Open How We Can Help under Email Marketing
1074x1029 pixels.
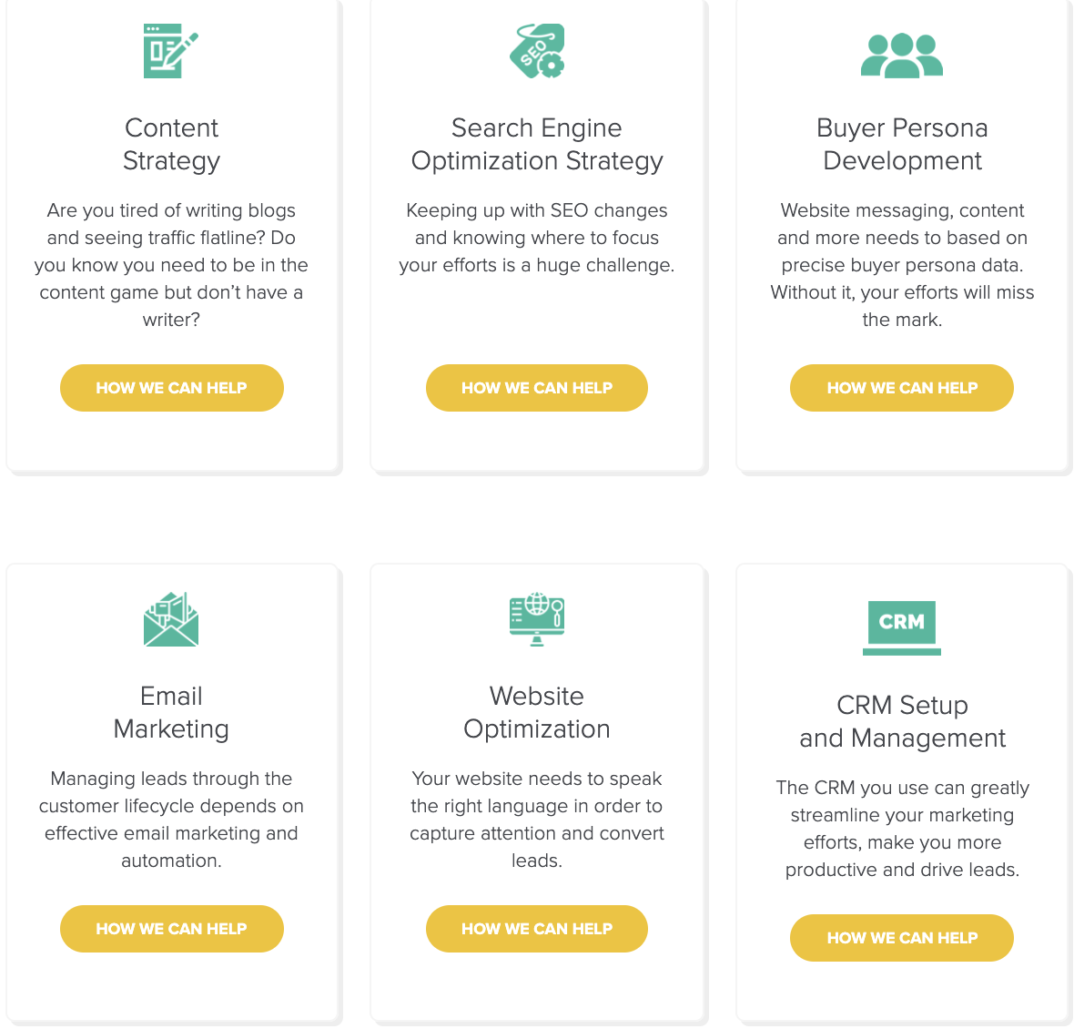click(x=172, y=929)
